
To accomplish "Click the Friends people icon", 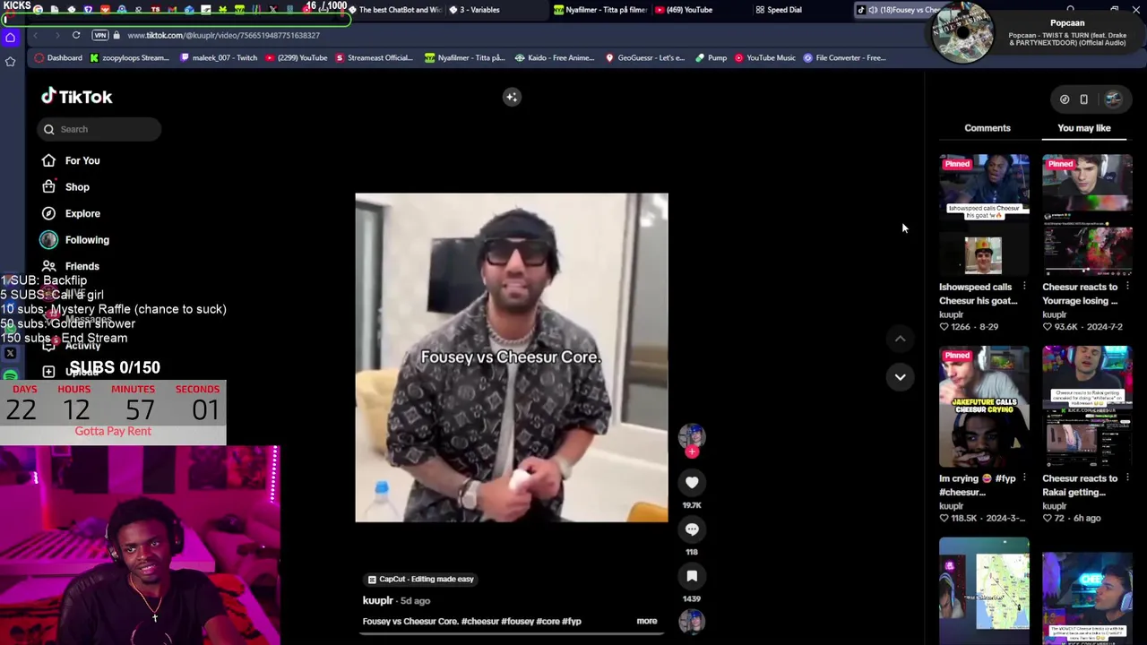I will (48, 266).
